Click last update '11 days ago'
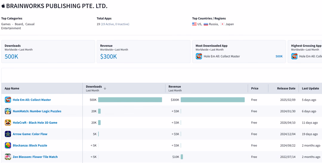Screen dimensions: 322x163 310,122
